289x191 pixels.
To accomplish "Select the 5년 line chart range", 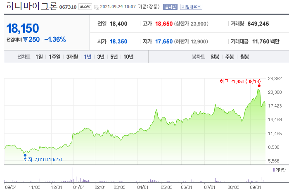I will [x=114, y=57].
